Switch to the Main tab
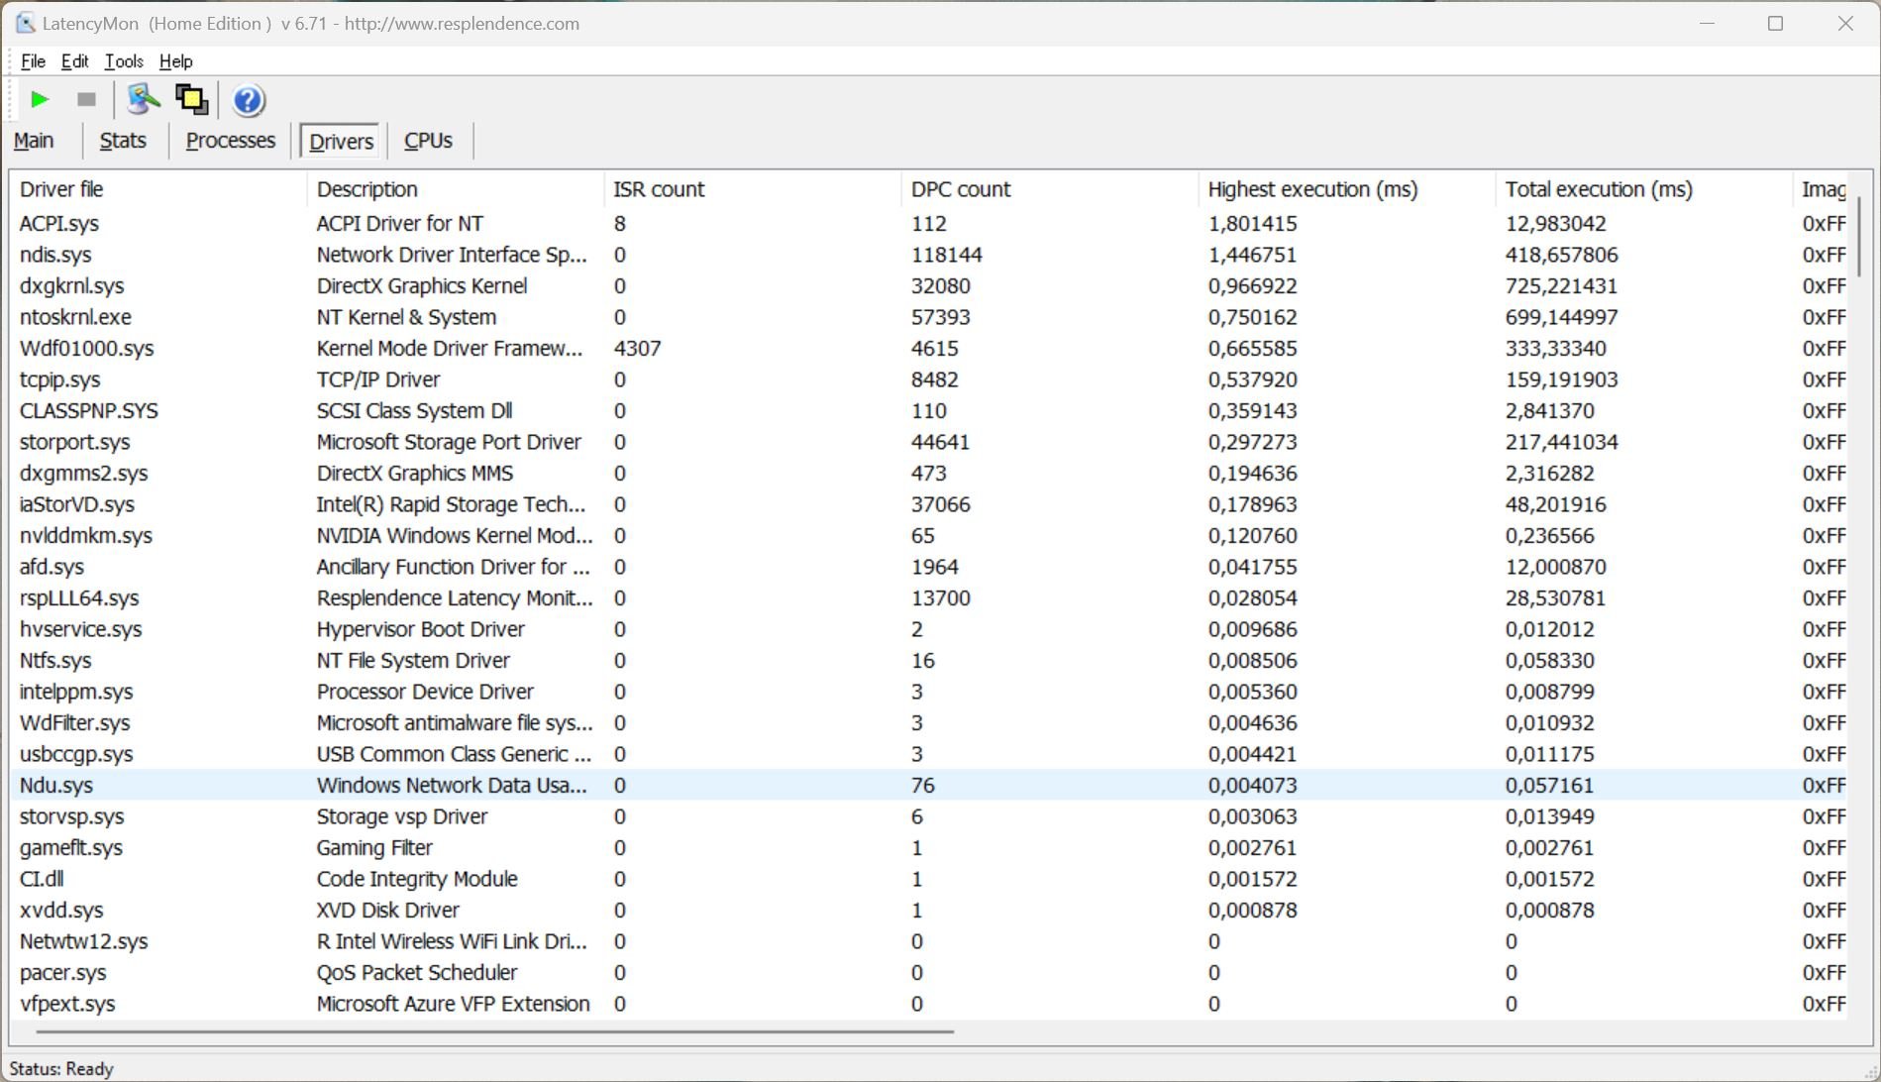The image size is (1881, 1082). coord(34,141)
